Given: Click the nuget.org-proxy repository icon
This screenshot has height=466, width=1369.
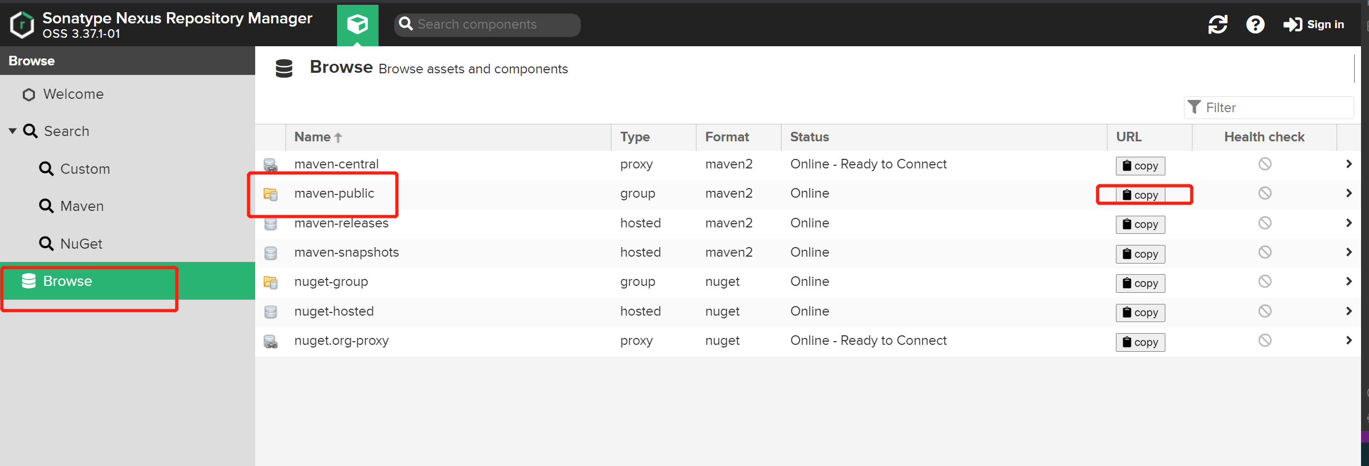Looking at the screenshot, I should tap(271, 341).
